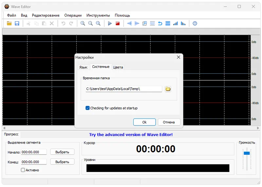
Task: Open the Цвета tab
Action: (118, 67)
